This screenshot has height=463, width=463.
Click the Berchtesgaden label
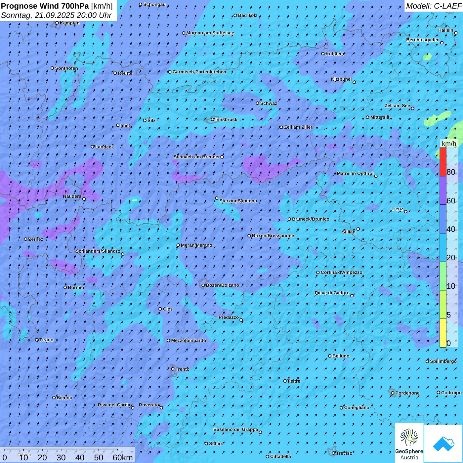pos(423,40)
